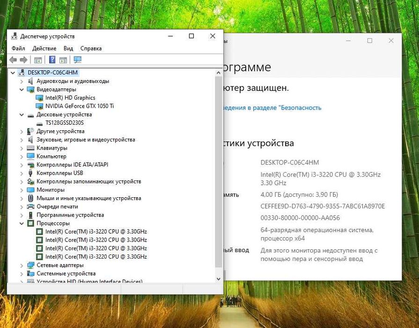Click the icon next to NVIDIA GeForce GTX 1050 Ti

coord(39,106)
